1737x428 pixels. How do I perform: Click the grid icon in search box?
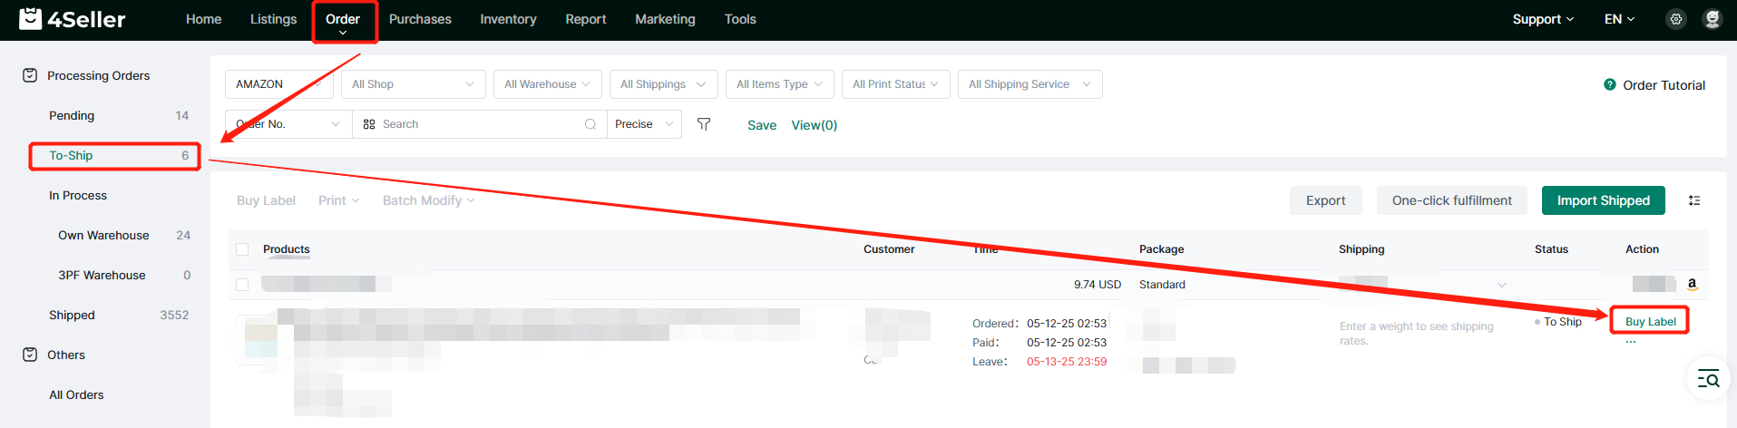(x=369, y=124)
